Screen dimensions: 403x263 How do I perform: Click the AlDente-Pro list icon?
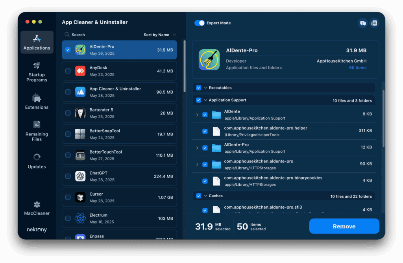click(x=80, y=50)
